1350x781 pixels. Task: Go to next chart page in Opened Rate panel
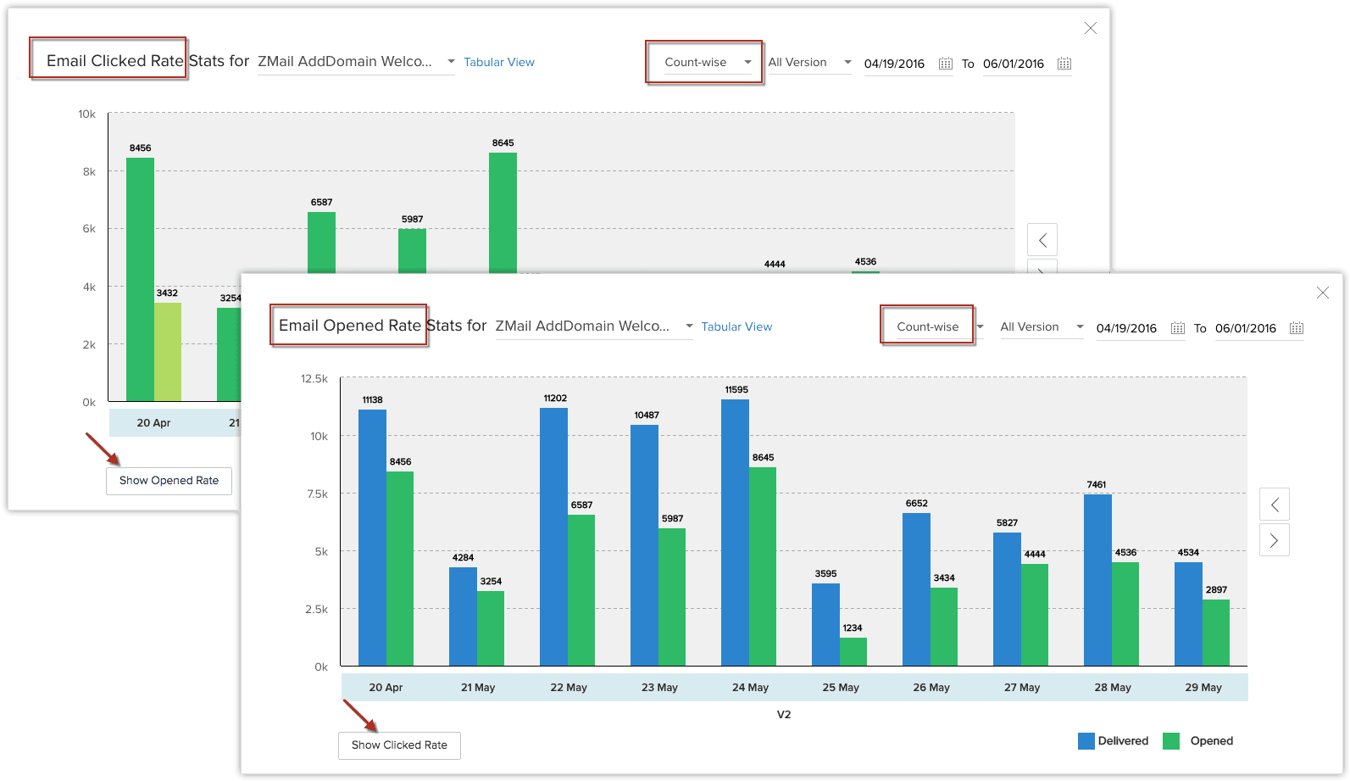pos(1275,540)
